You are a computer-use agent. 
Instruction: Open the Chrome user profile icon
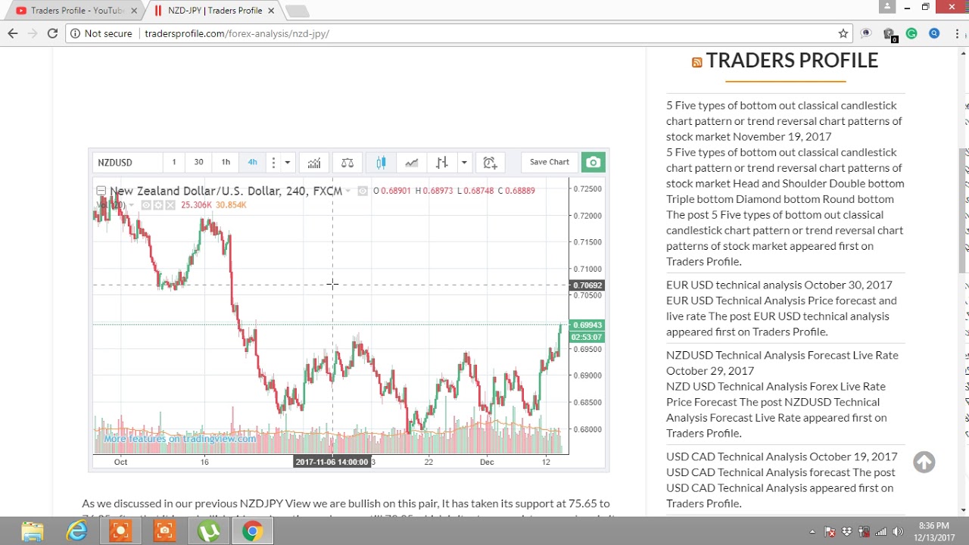click(887, 7)
